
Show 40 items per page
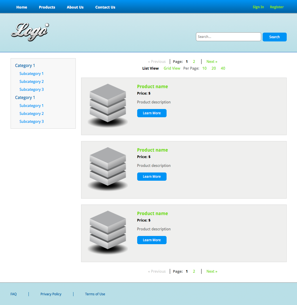223,68
